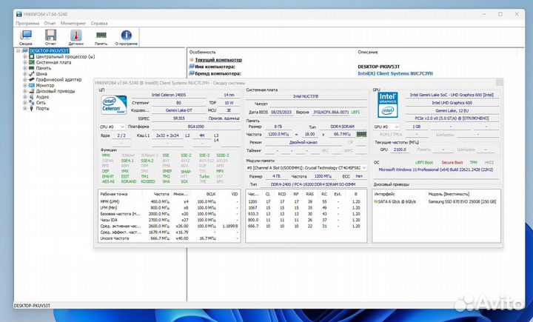Open the Отчет menu in menu bar

click(50, 24)
